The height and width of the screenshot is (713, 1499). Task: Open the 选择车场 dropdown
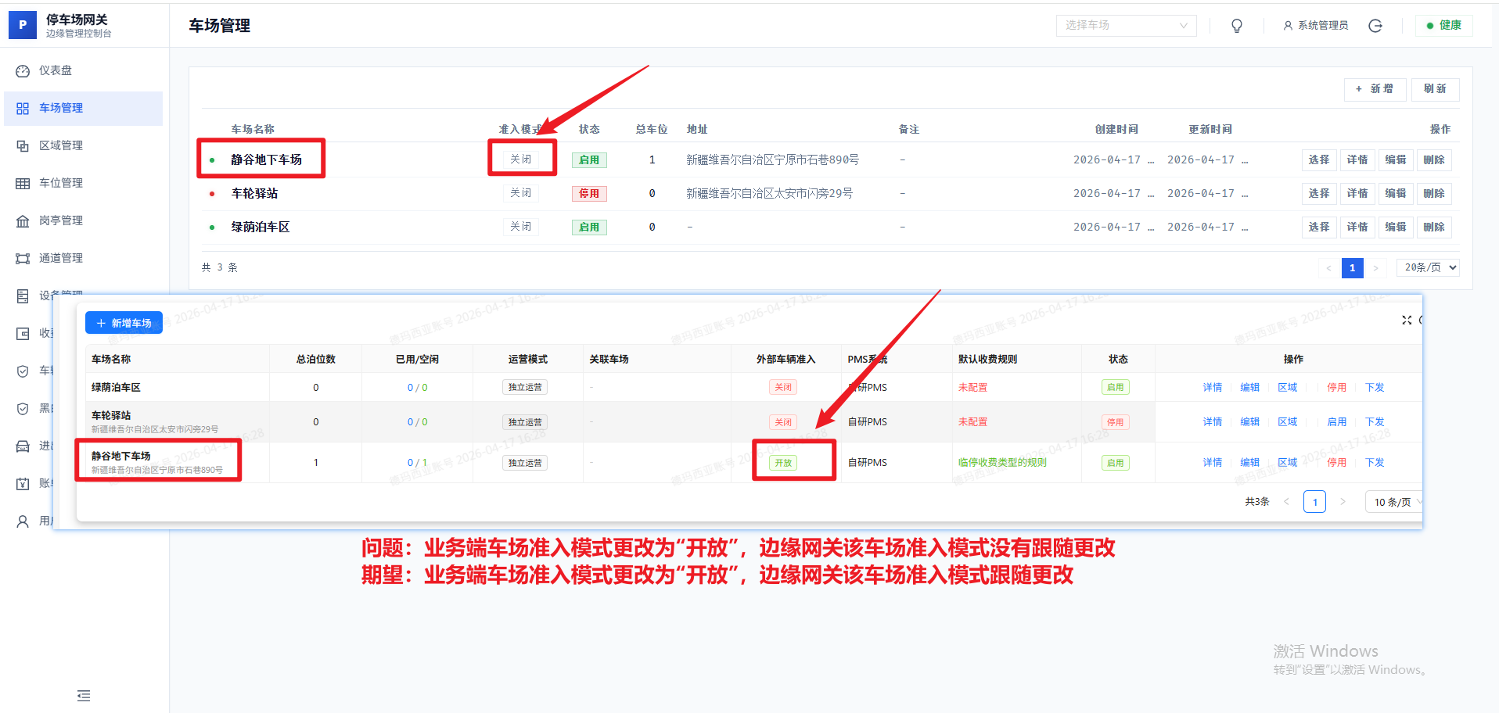1126,26
